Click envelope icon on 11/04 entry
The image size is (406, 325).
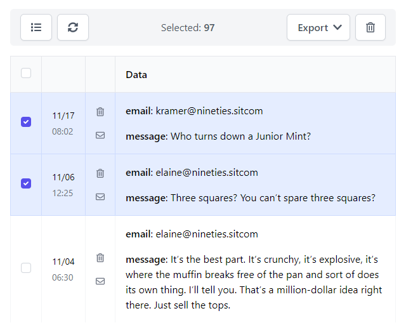click(x=100, y=281)
